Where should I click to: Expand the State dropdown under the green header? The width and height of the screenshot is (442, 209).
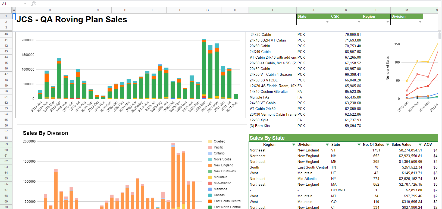click(x=327, y=22)
